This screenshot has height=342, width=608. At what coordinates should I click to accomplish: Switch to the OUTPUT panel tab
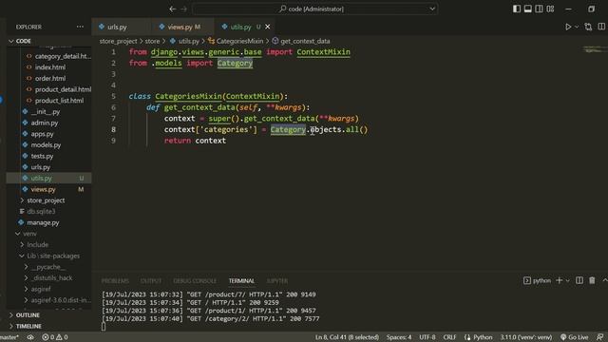151,281
